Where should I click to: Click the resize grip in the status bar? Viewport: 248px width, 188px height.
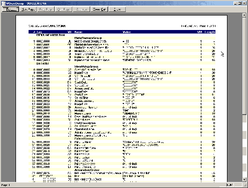coord(245,185)
